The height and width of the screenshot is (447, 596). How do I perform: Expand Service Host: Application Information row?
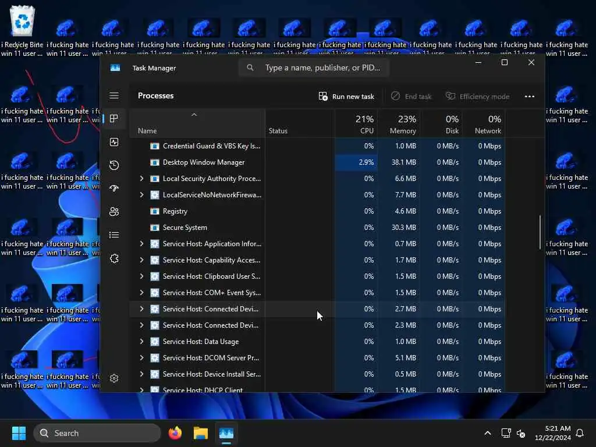(x=141, y=244)
